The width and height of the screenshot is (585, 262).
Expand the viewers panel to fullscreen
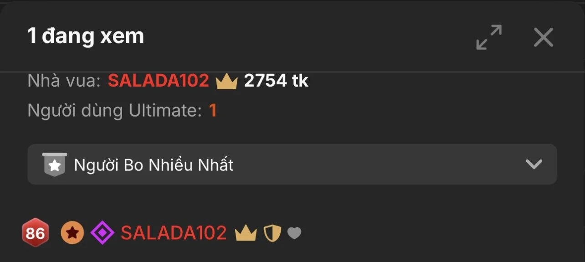[489, 37]
